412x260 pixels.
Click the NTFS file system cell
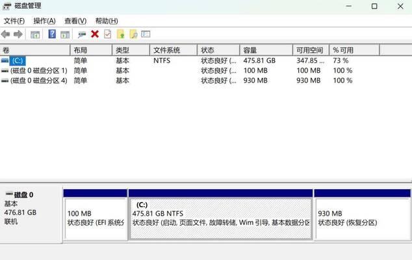click(x=162, y=60)
